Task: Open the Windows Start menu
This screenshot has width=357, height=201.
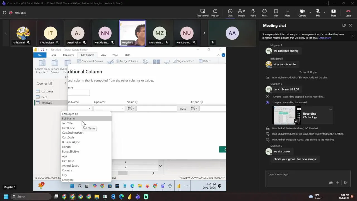Action: 6,197
